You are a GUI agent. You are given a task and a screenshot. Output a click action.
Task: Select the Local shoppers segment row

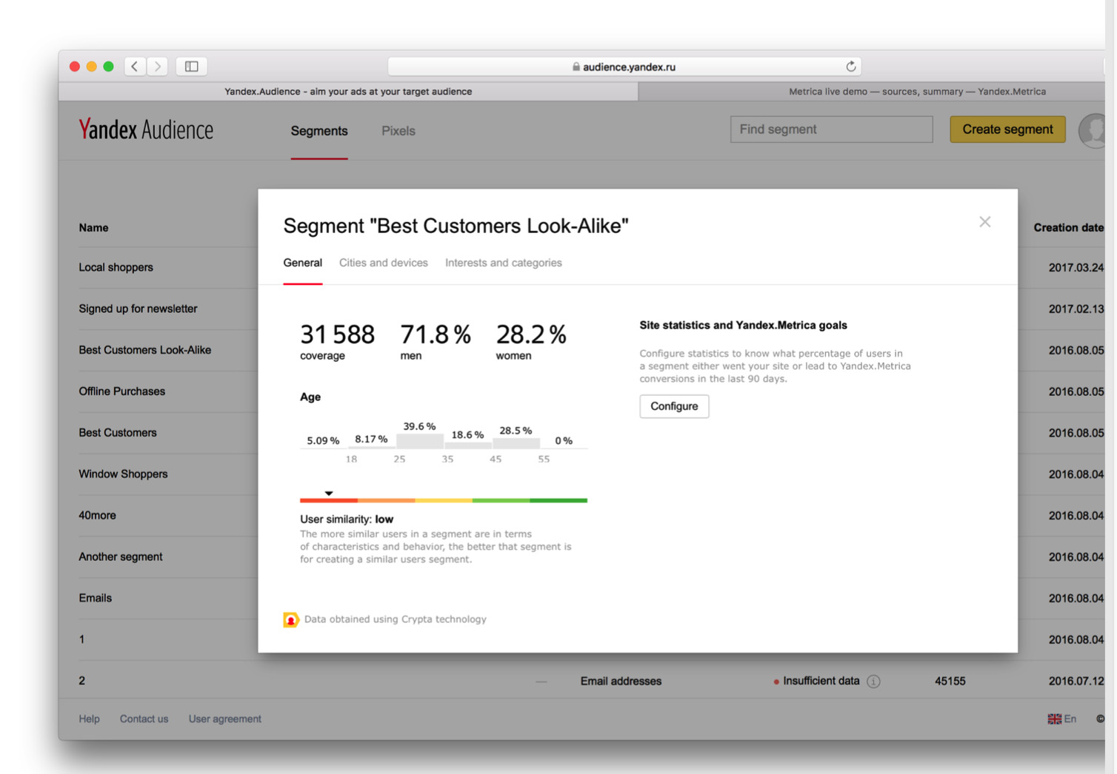point(116,267)
